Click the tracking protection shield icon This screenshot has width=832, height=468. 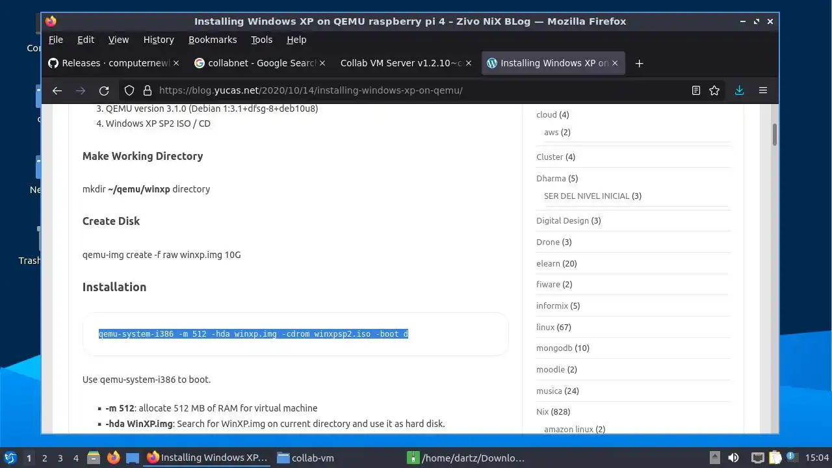point(129,90)
